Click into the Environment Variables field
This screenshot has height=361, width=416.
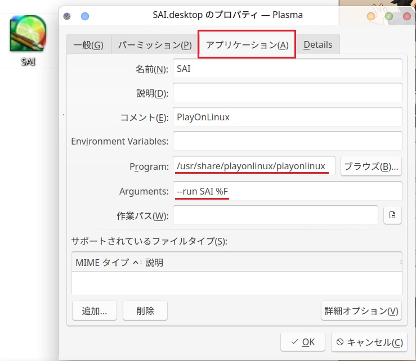tap(287, 141)
